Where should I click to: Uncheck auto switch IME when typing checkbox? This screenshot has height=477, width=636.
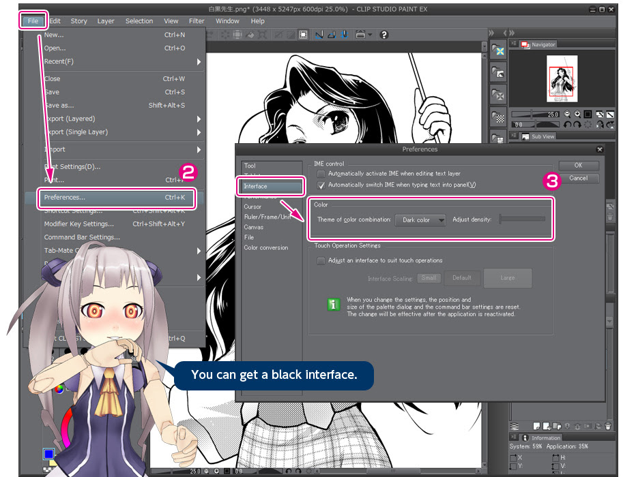coord(321,185)
